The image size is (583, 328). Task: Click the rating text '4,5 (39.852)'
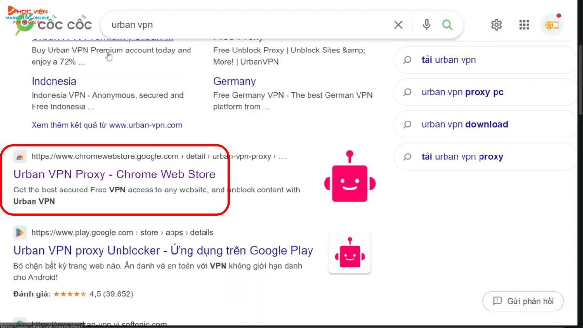pyautogui.click(x=111, y=294)
